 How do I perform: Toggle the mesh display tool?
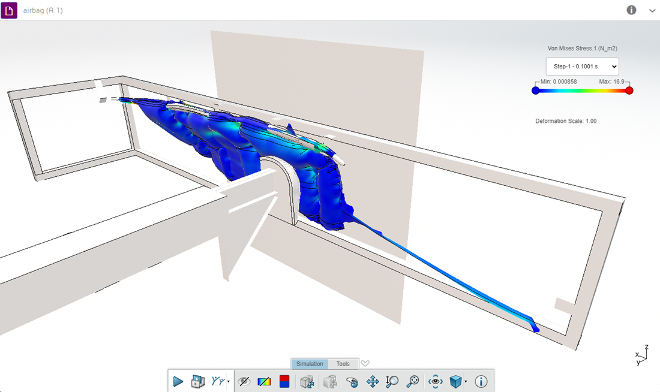pyautogui.click(x=307, y=381)
